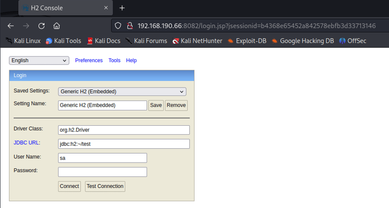Viewport: 389px width, 208px height.
Task: Open the Kali Tools bookmark
Action: (x=64, y=41)
